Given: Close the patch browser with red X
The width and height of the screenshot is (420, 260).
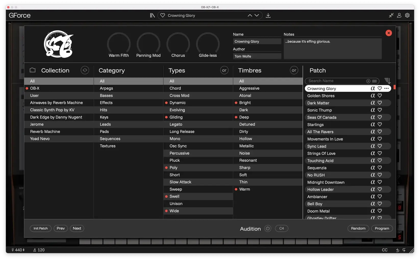Looking at the screenshot, I should point(389,33).
